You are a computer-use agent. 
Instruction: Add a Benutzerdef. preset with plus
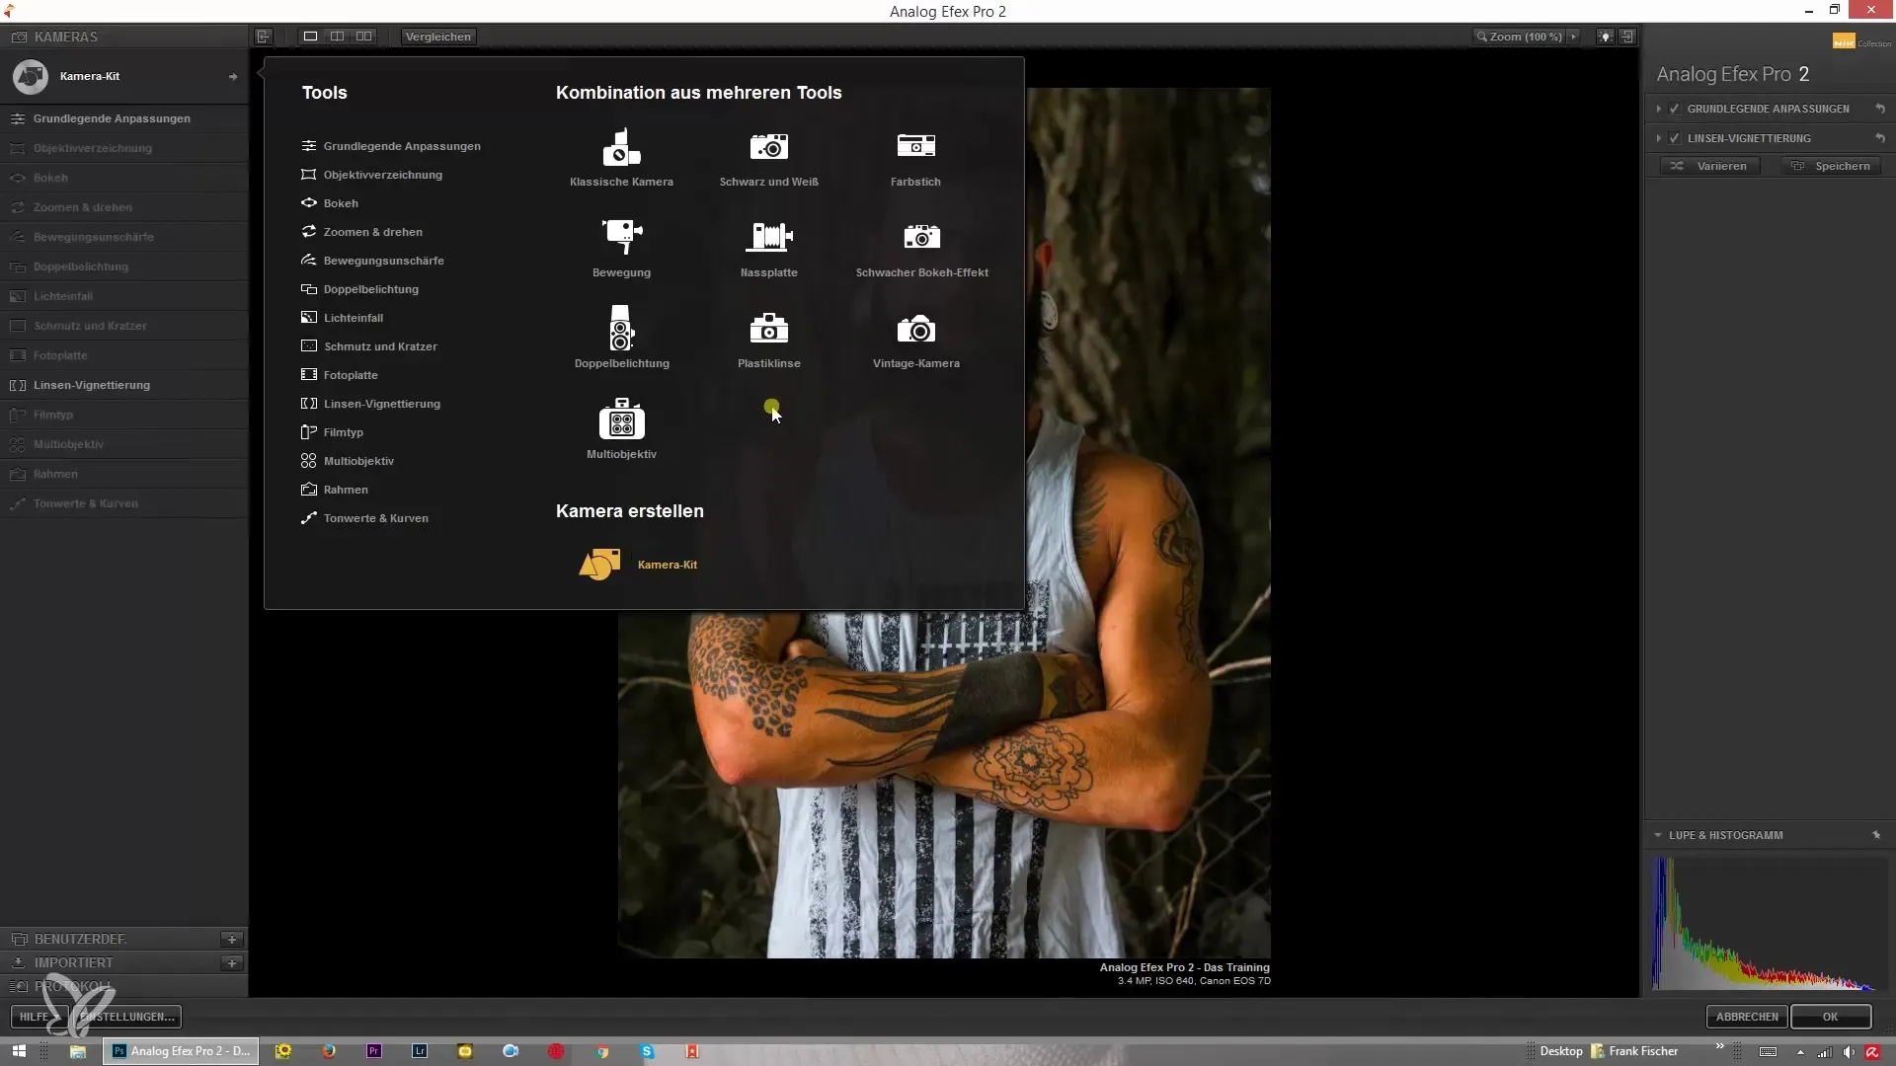coord(232,939)
